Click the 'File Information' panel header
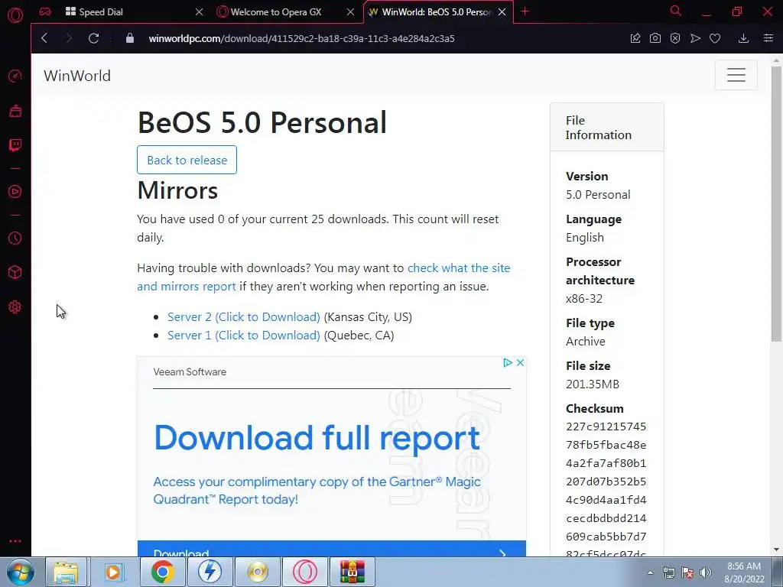The height and width of the screenshot is (587, 783). (x=607, y=128)
